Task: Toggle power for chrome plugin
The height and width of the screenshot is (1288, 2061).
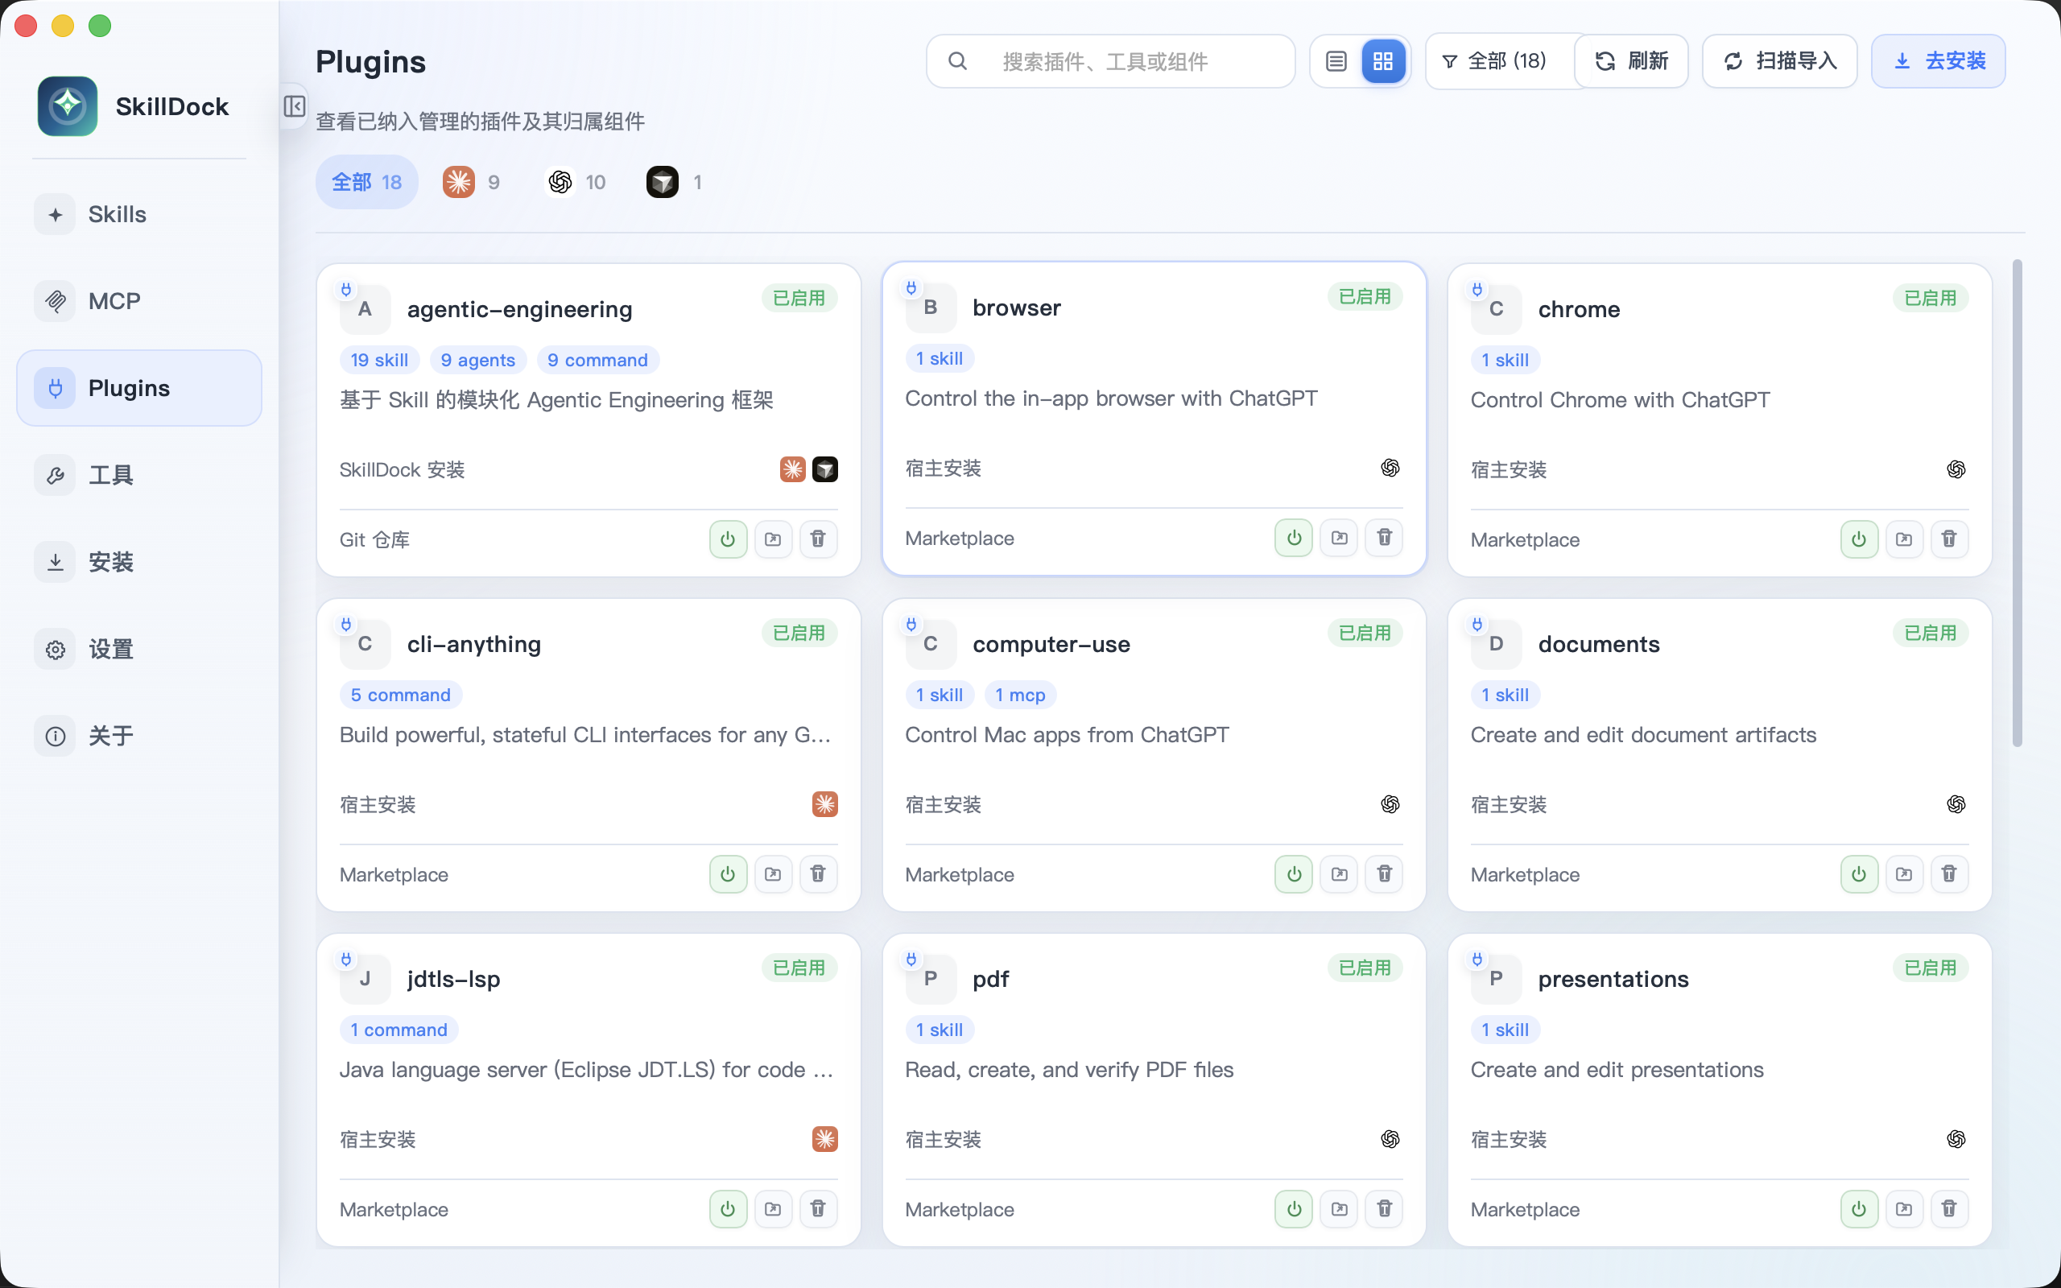Action: (1859, 539)
